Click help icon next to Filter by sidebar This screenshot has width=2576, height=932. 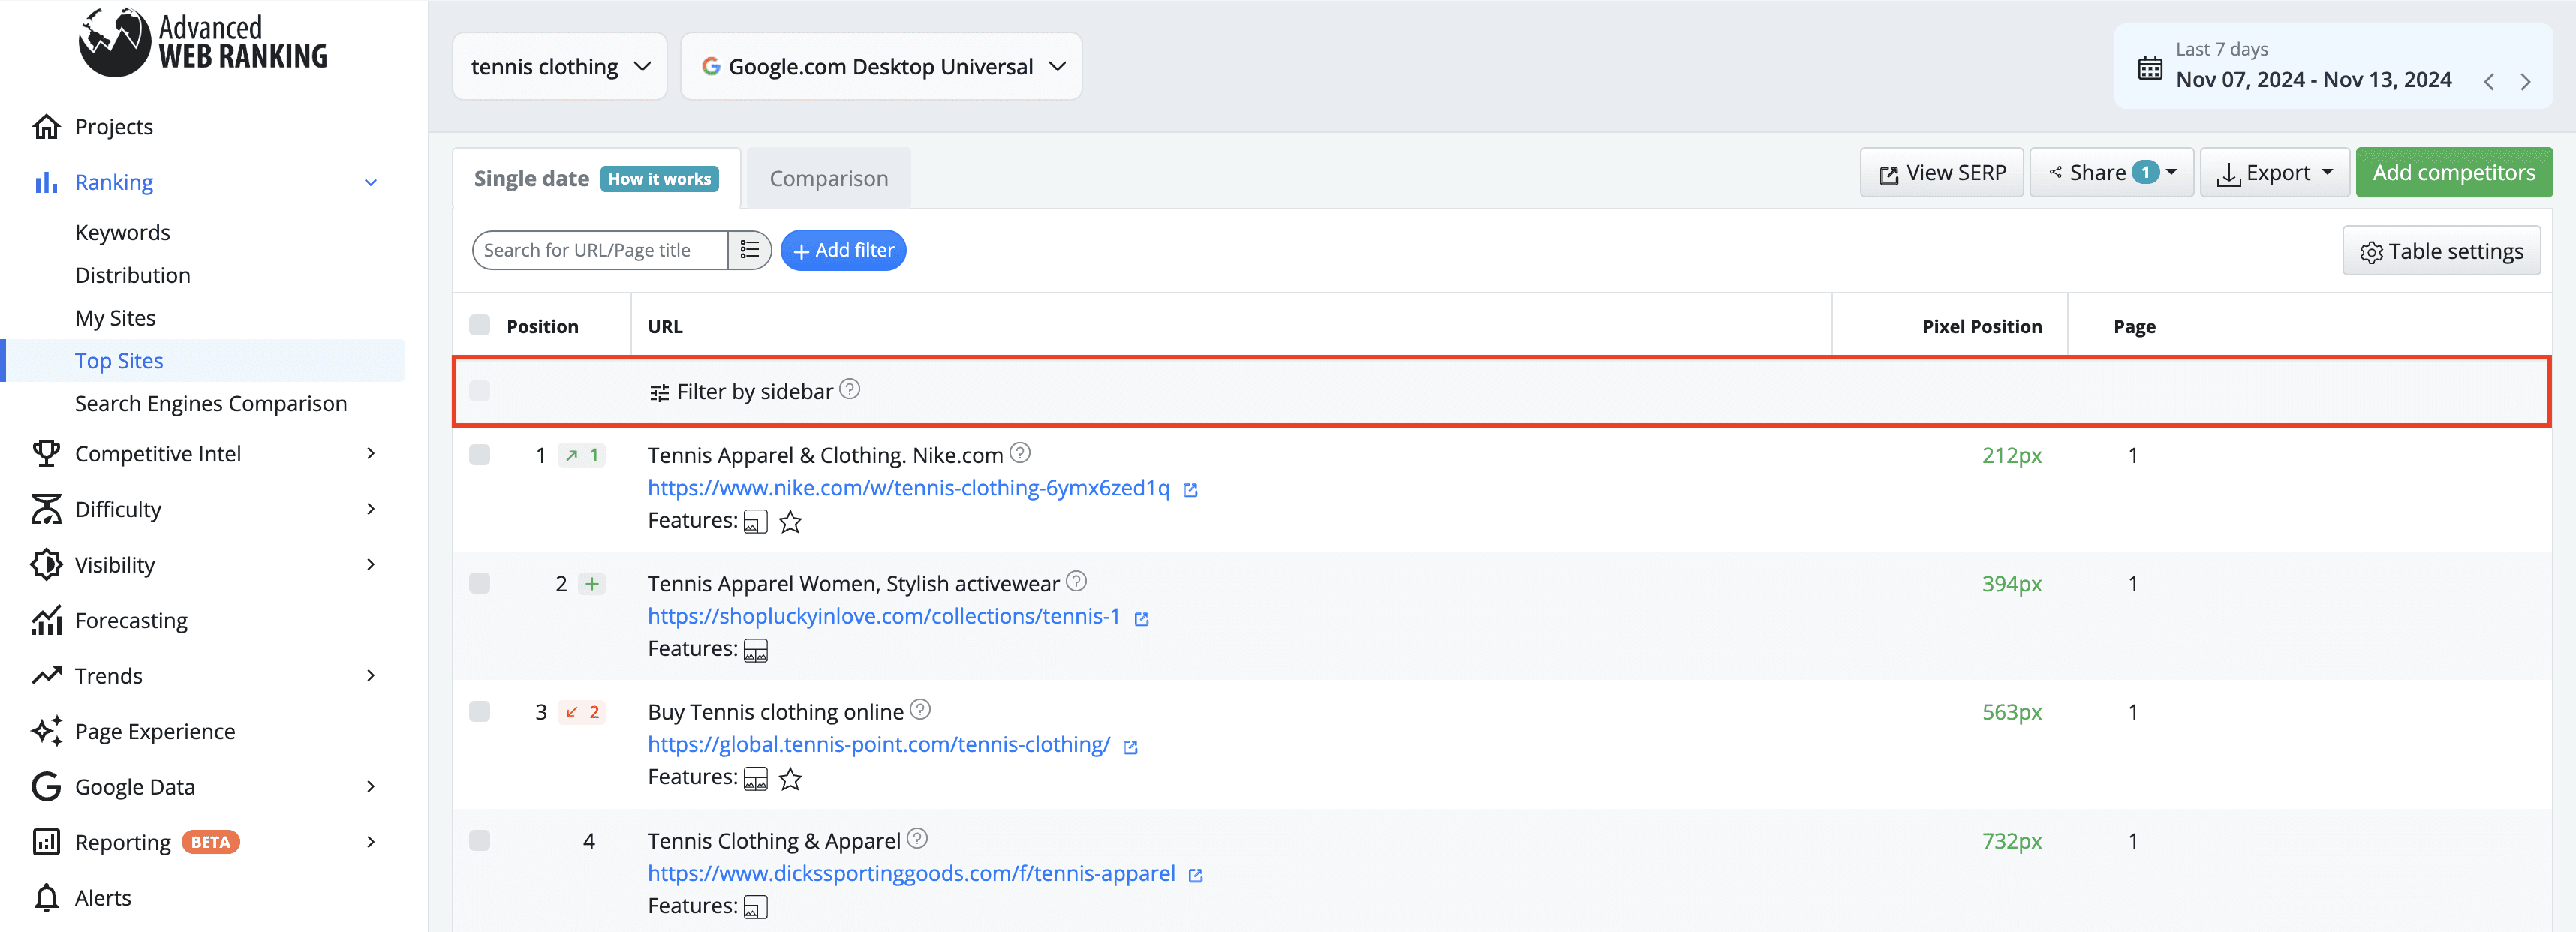[x=849, y=389]
